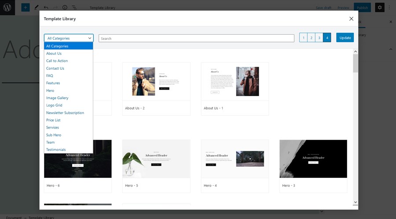
Task: Open the details info icon
Action: click(x=65, y=7)
